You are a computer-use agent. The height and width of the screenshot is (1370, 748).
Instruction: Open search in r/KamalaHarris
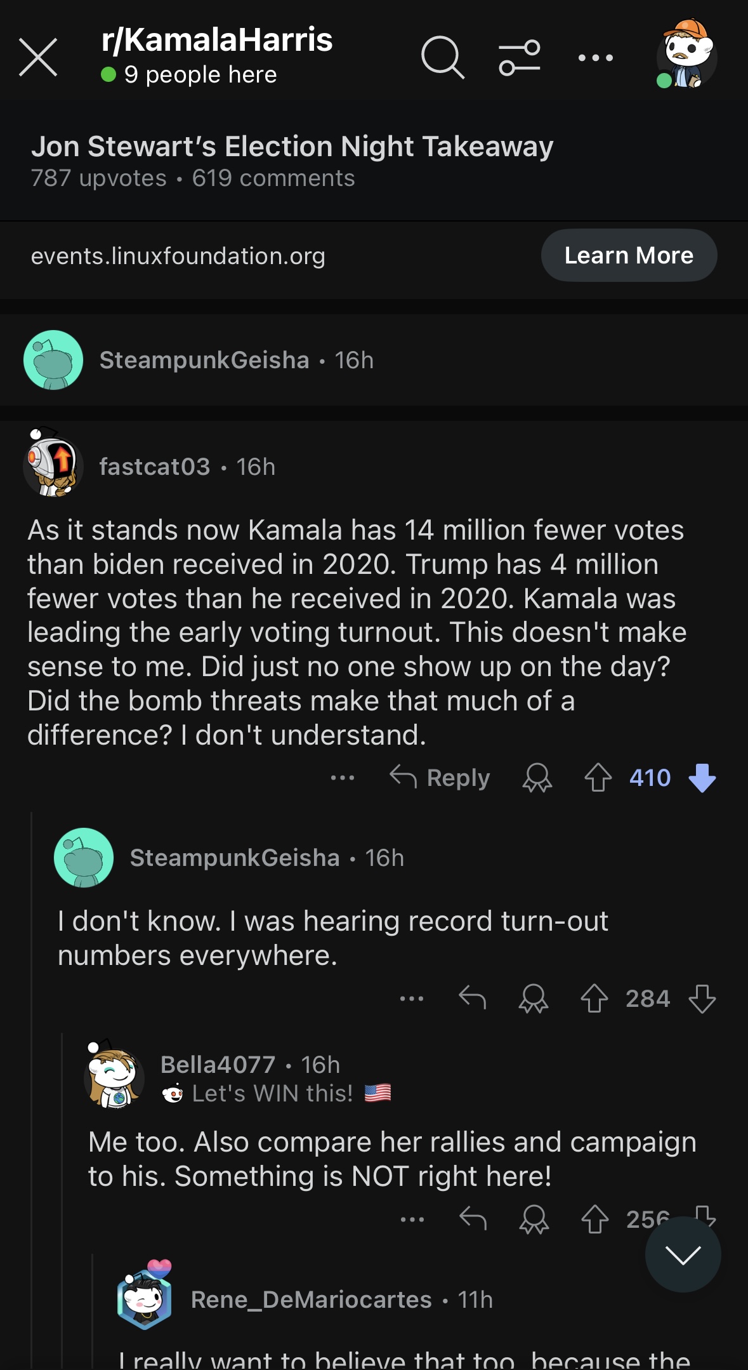pos(442,57)
